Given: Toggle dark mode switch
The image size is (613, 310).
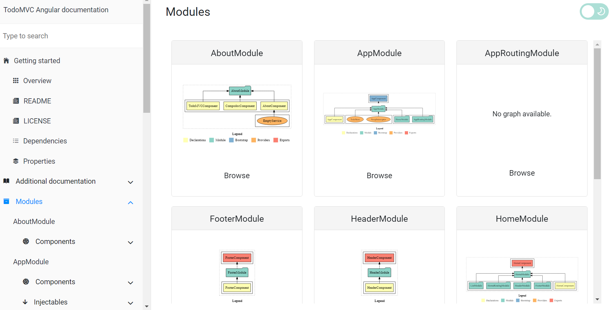Looking at the screenshot, I should click(594, 11).
